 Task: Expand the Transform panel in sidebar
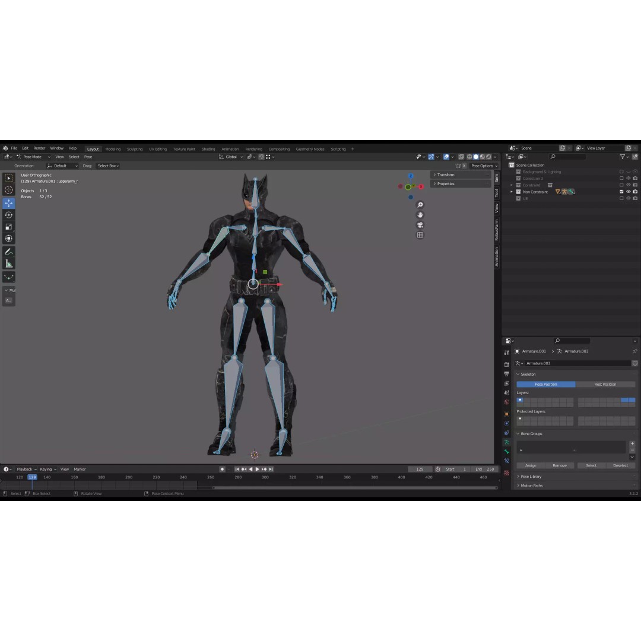coord(461,175)
